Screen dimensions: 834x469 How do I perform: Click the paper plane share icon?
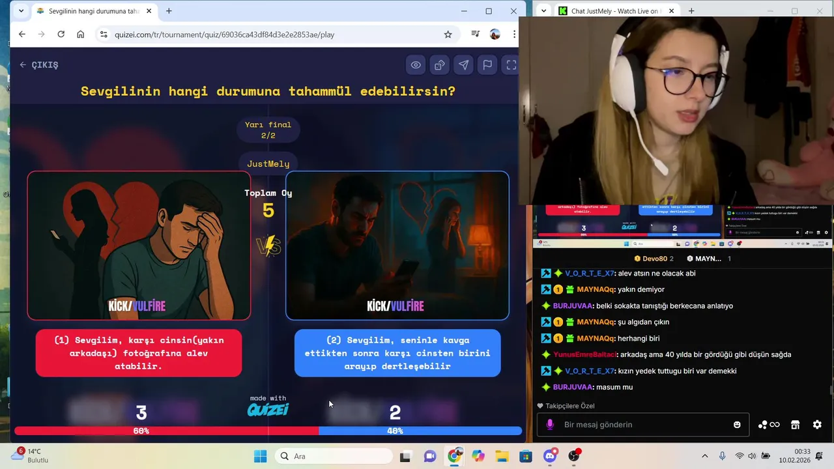point(463,64)
